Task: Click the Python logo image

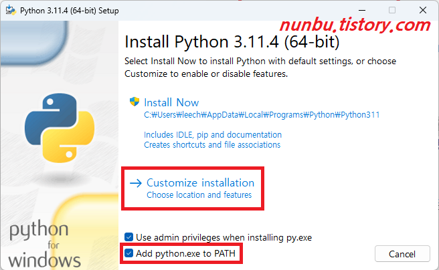Action: point(60,128)
